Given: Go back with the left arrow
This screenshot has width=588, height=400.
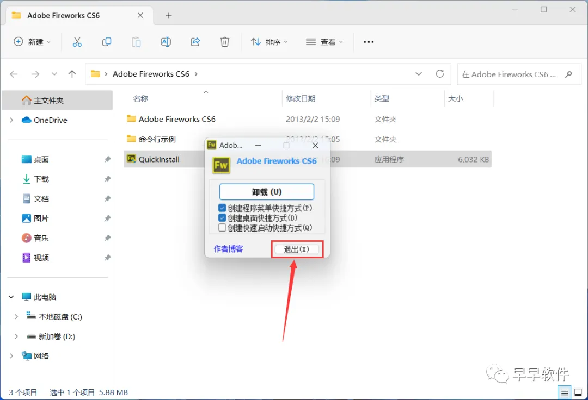Looking at the screenshot, I should (14, 74).
